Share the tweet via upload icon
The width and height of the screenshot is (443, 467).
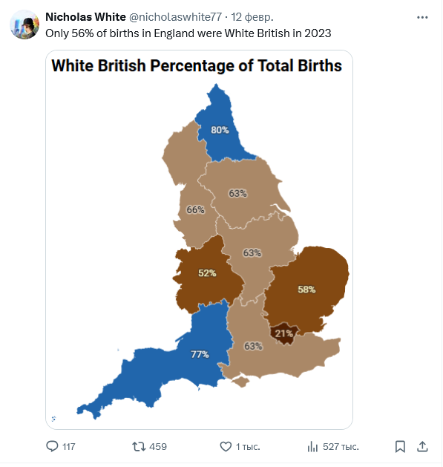[x=422, y=446]
